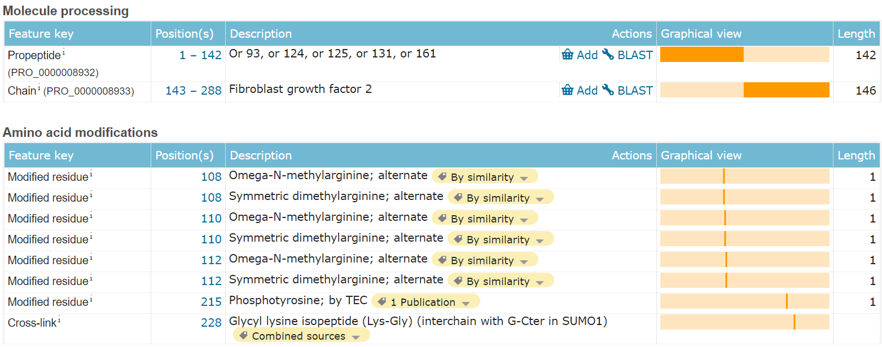Viewport: 882px width, 347px height.
Task: Click the wrench BLAST icon for Chain
Action: tap(608, 90)
